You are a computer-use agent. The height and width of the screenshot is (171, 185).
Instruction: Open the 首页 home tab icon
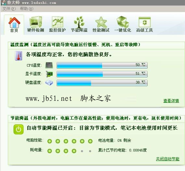[x=14, y=23]
